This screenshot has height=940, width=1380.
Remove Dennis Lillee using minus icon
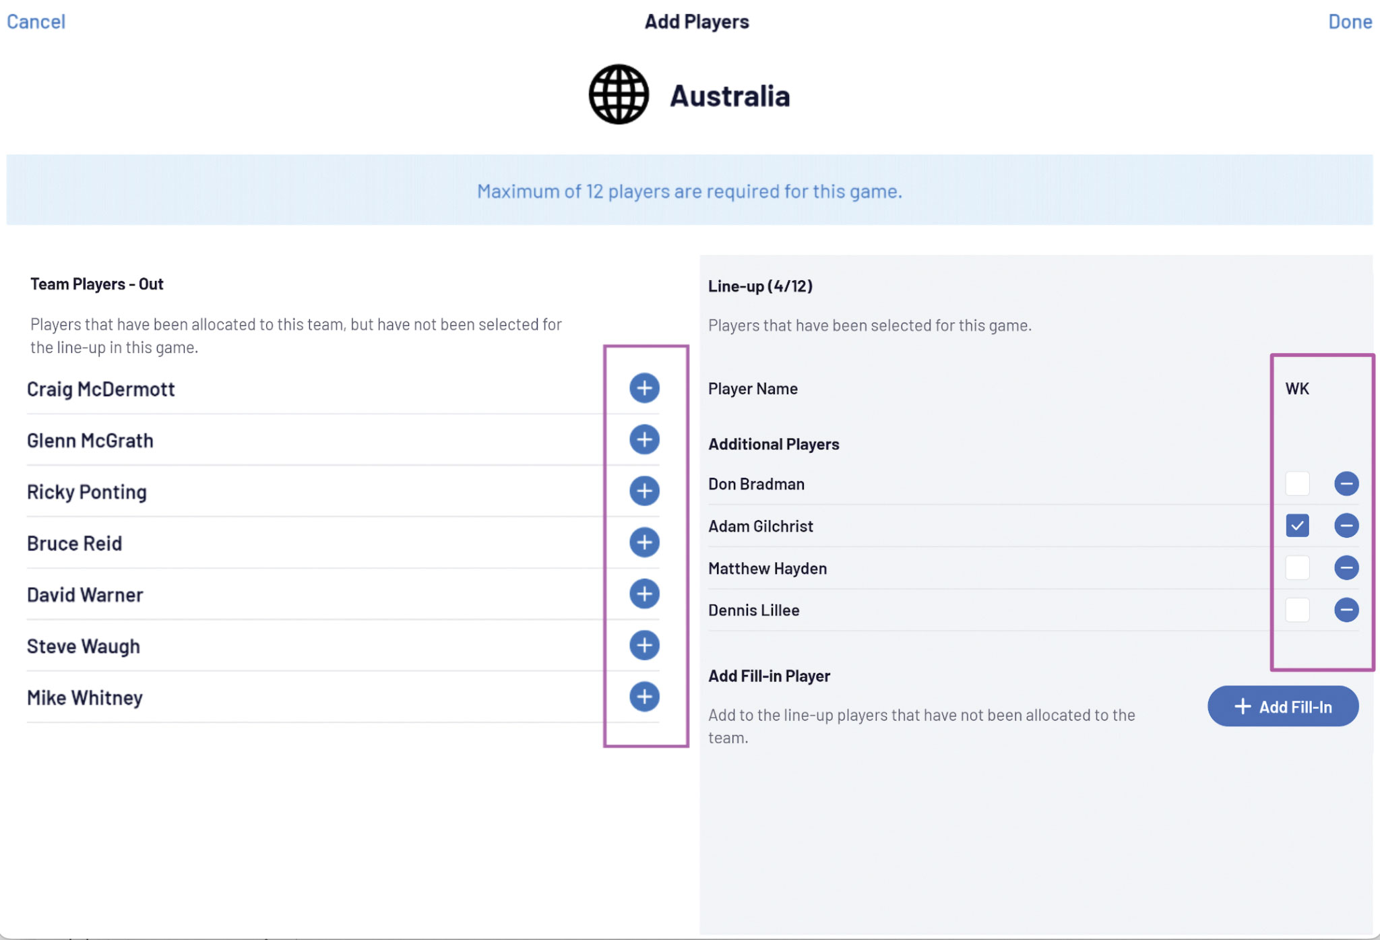[1346, 610]
